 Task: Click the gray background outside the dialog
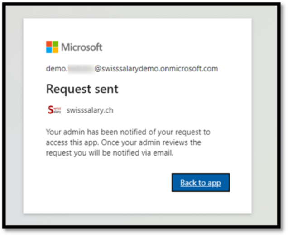pos(267,113)
